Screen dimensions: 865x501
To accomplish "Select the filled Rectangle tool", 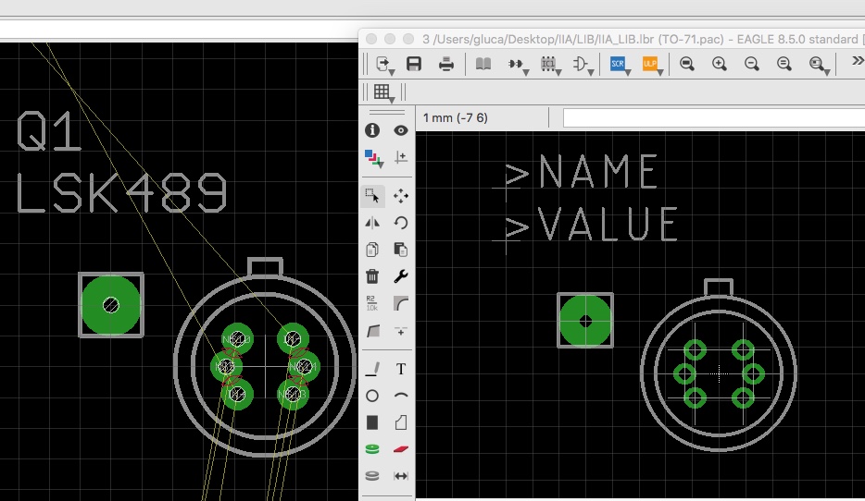I will point(372,422).
